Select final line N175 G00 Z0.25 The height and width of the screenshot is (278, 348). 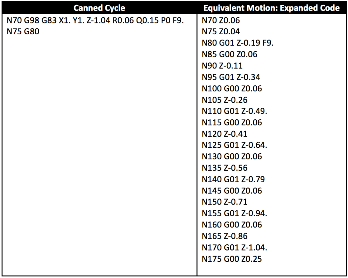point(232,259)
